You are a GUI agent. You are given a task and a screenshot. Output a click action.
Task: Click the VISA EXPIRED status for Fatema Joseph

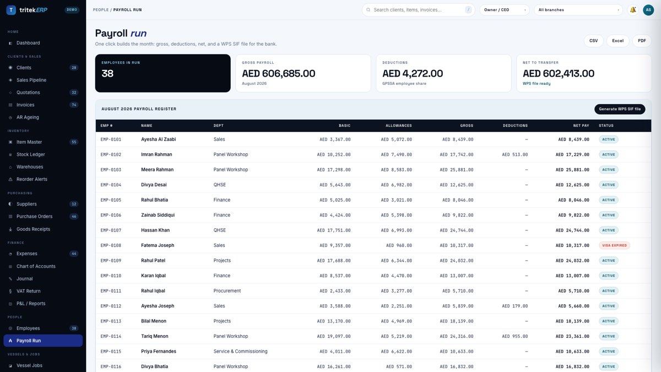click(x=614, y=245)
